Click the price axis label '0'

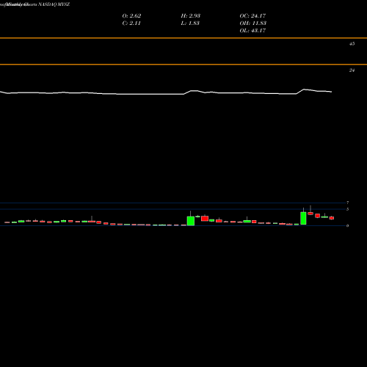pos(347,225)
